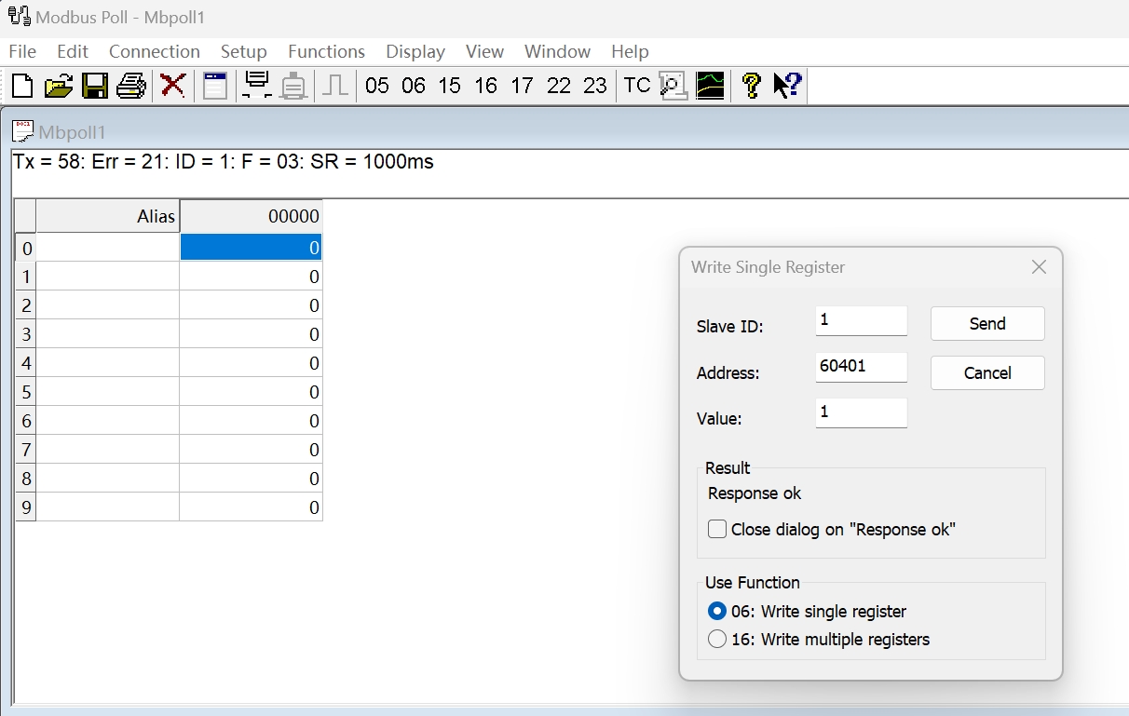Select 16: Write multiple registers radio
The image size is (1129, 716).
tap(717, 640)
